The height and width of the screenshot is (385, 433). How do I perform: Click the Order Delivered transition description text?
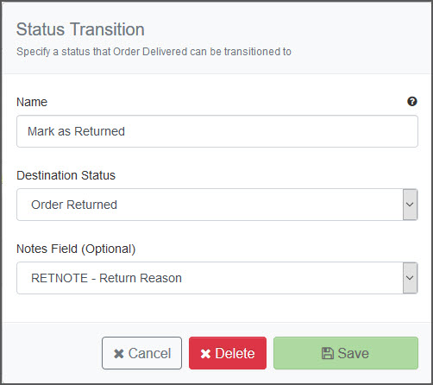tap(154, 52)
